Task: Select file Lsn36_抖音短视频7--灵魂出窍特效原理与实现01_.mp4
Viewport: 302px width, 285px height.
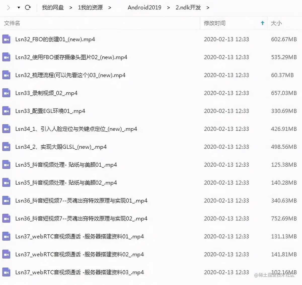Action: click(x=81, y=201)
